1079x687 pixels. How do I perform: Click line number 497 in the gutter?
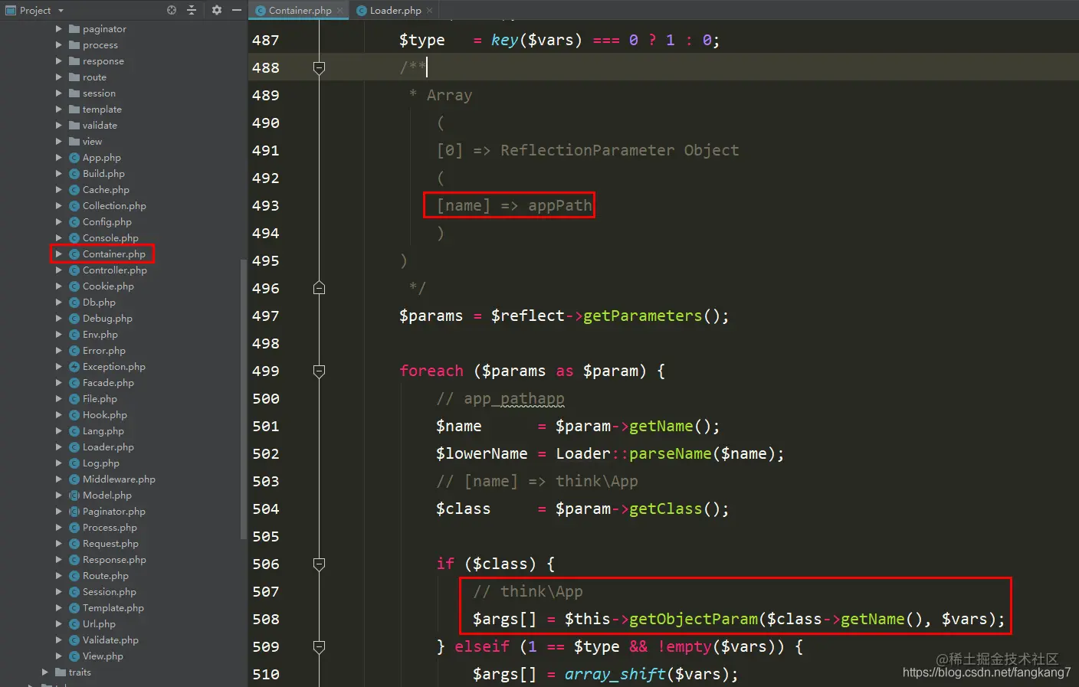266,316
